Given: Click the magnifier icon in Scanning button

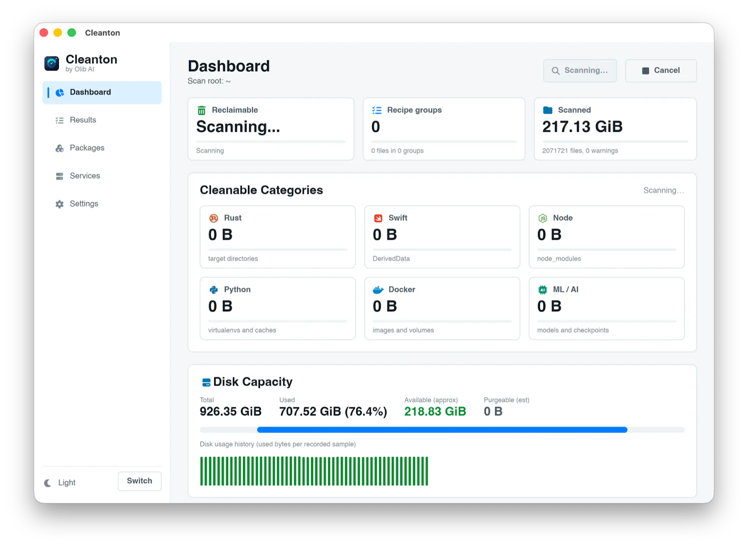Looking at the screenshot, I should pos(555,71).
